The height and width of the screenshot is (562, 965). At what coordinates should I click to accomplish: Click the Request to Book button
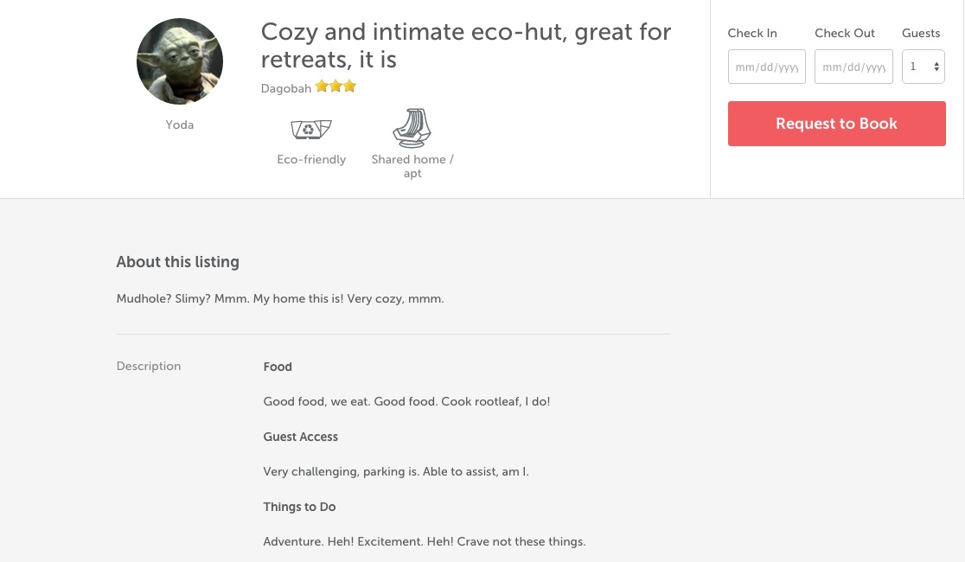(x=836, y=124)
